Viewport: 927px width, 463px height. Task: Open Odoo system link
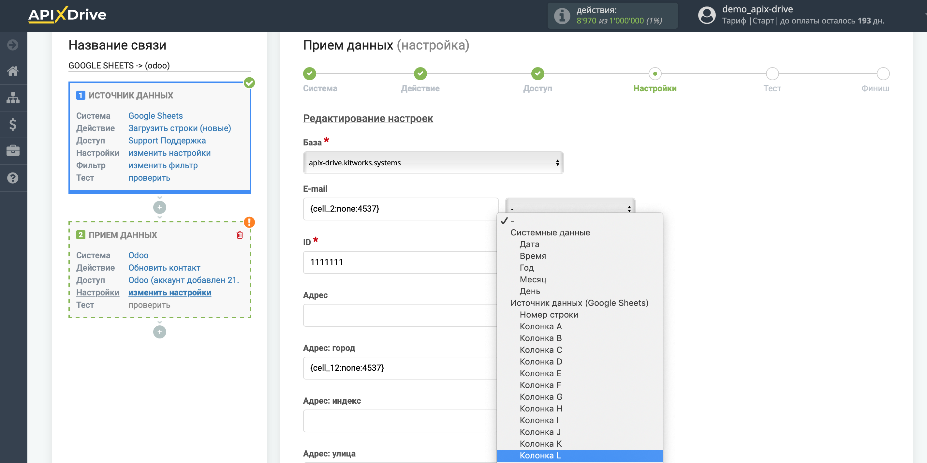(138, 255)
